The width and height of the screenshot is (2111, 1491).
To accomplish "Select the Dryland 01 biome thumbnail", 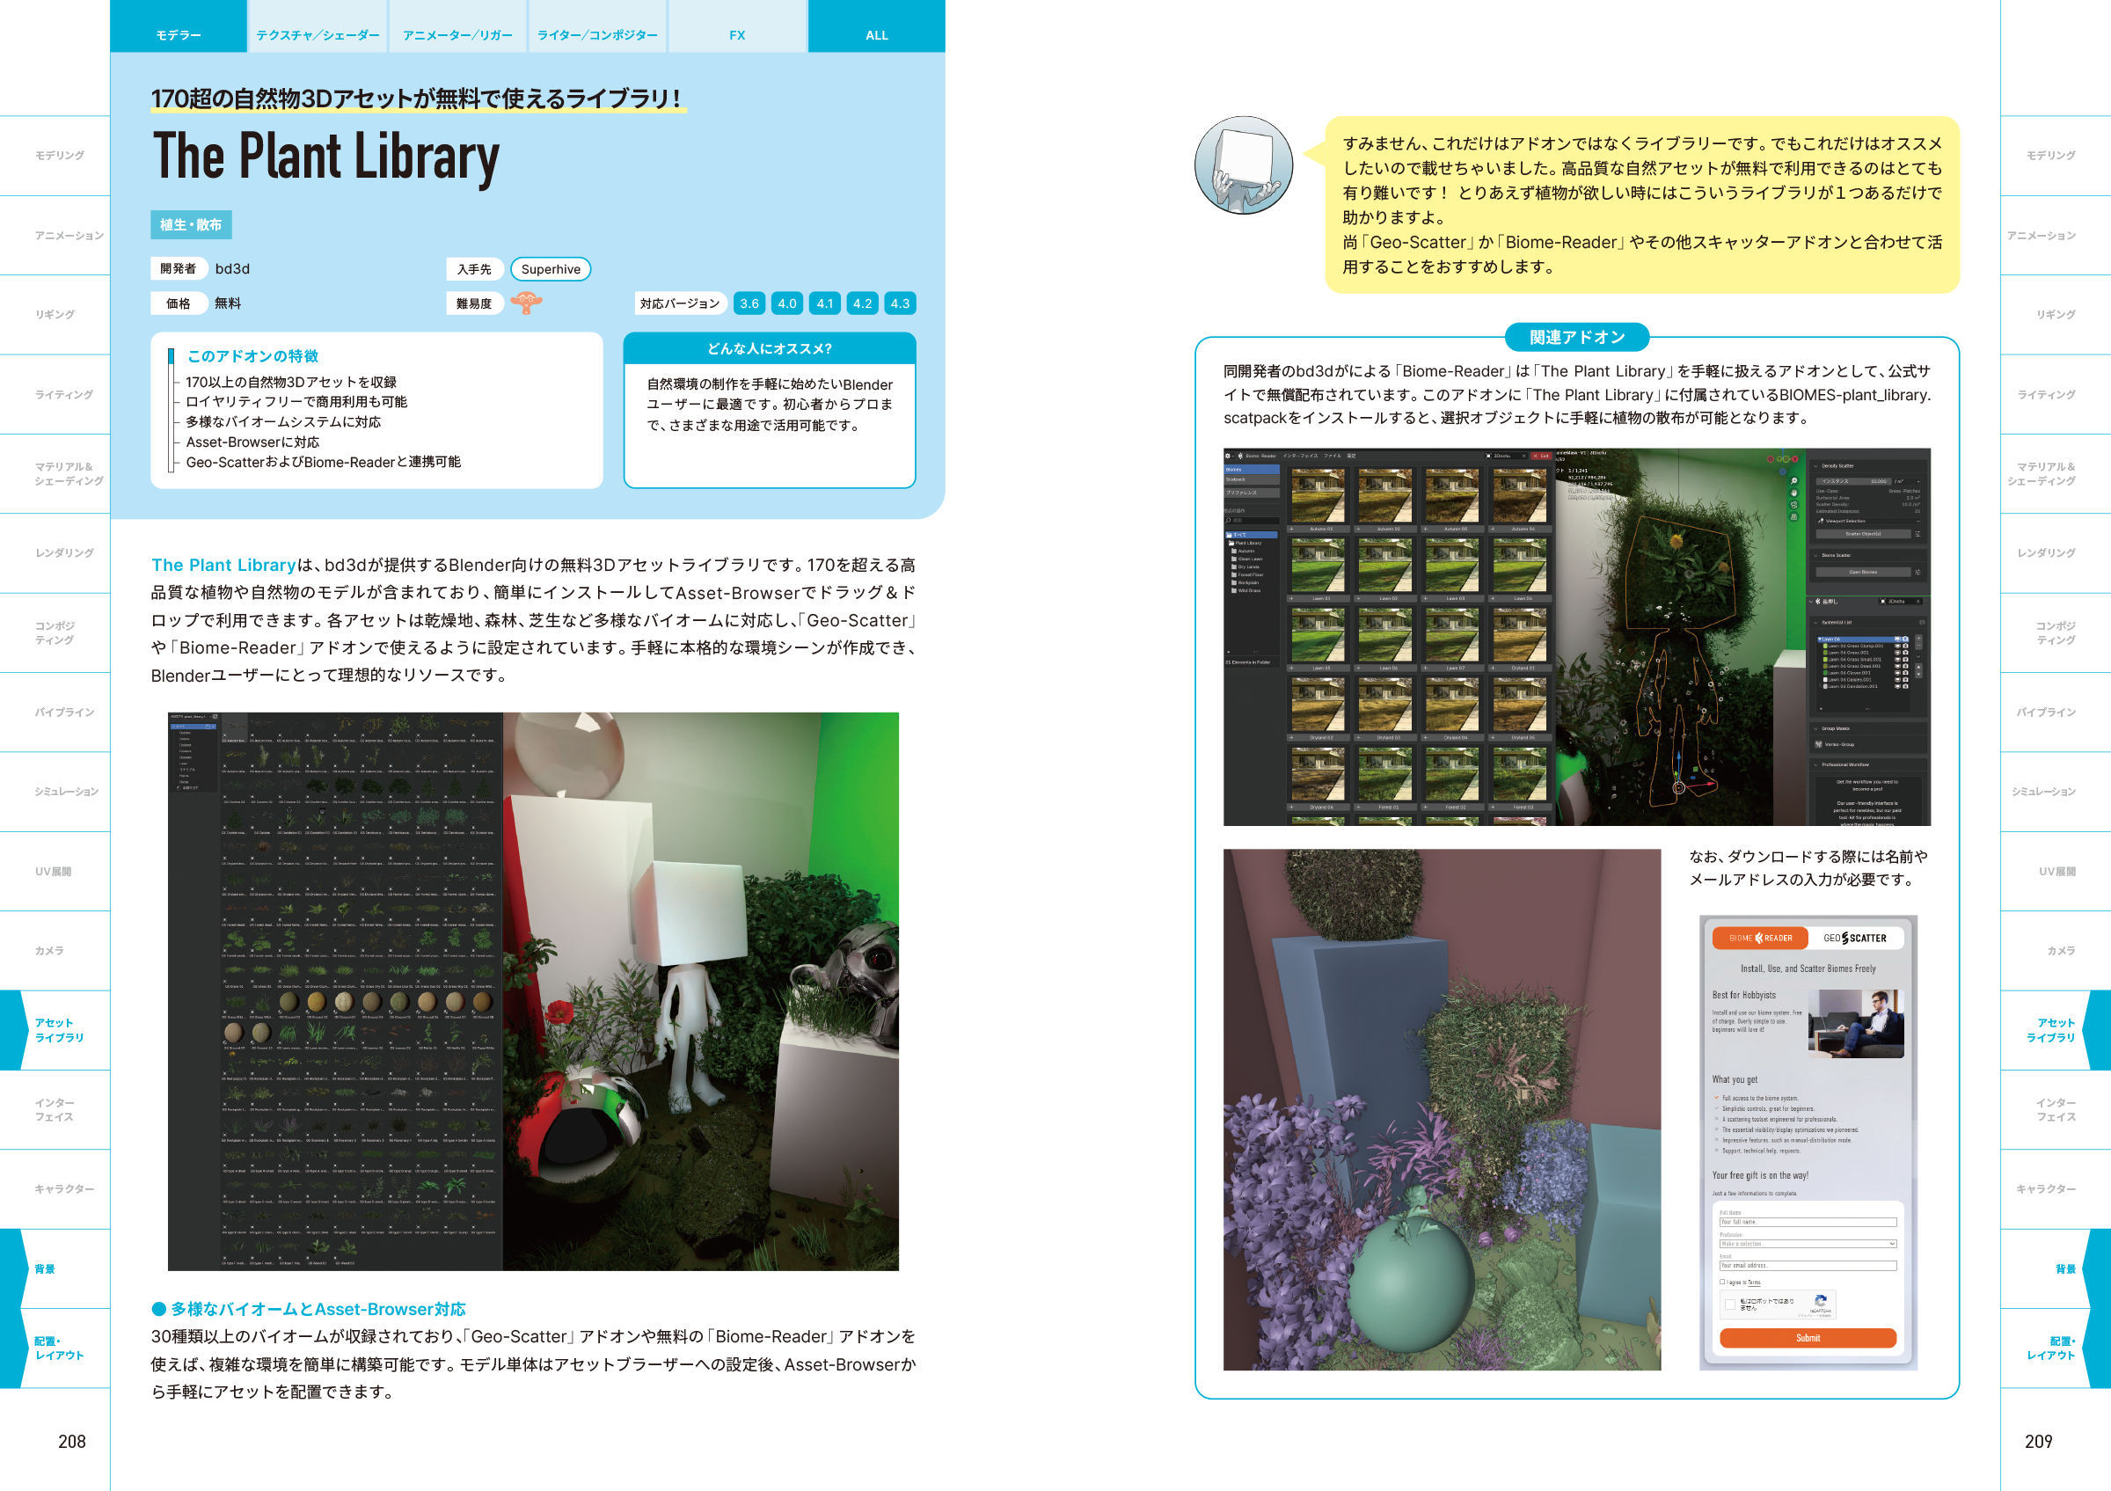I will [x=1519, y=635].
